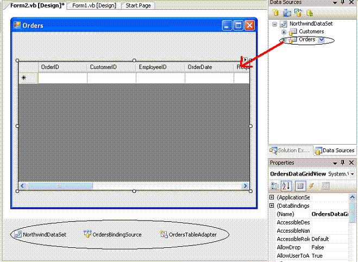The height and width of the screenshot is (262, 358).
Task: Click Orders form title bar icon
Action: point(17,25)
